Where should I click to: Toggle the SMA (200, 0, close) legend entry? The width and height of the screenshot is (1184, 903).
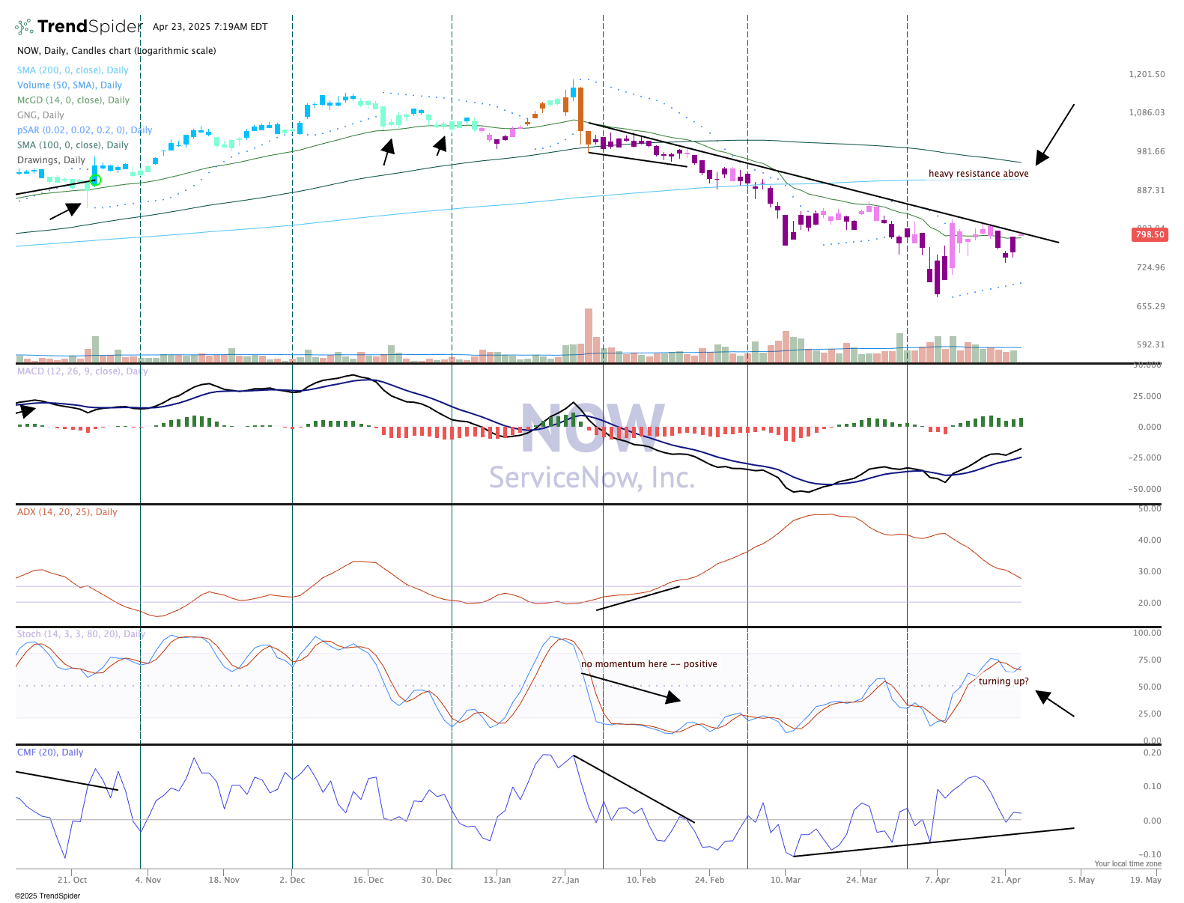tap(73, 70)
